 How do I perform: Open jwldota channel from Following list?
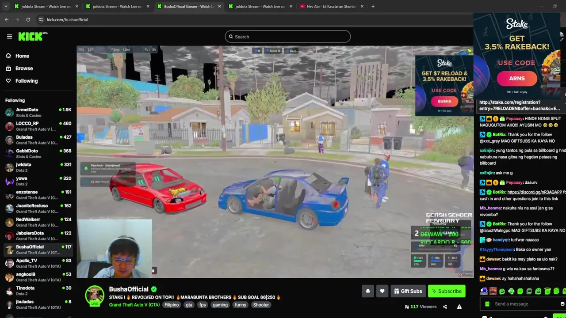[x=38, y=167]
